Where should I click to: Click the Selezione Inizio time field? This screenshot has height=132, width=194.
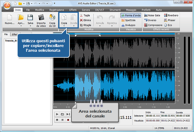coord(153,116)
